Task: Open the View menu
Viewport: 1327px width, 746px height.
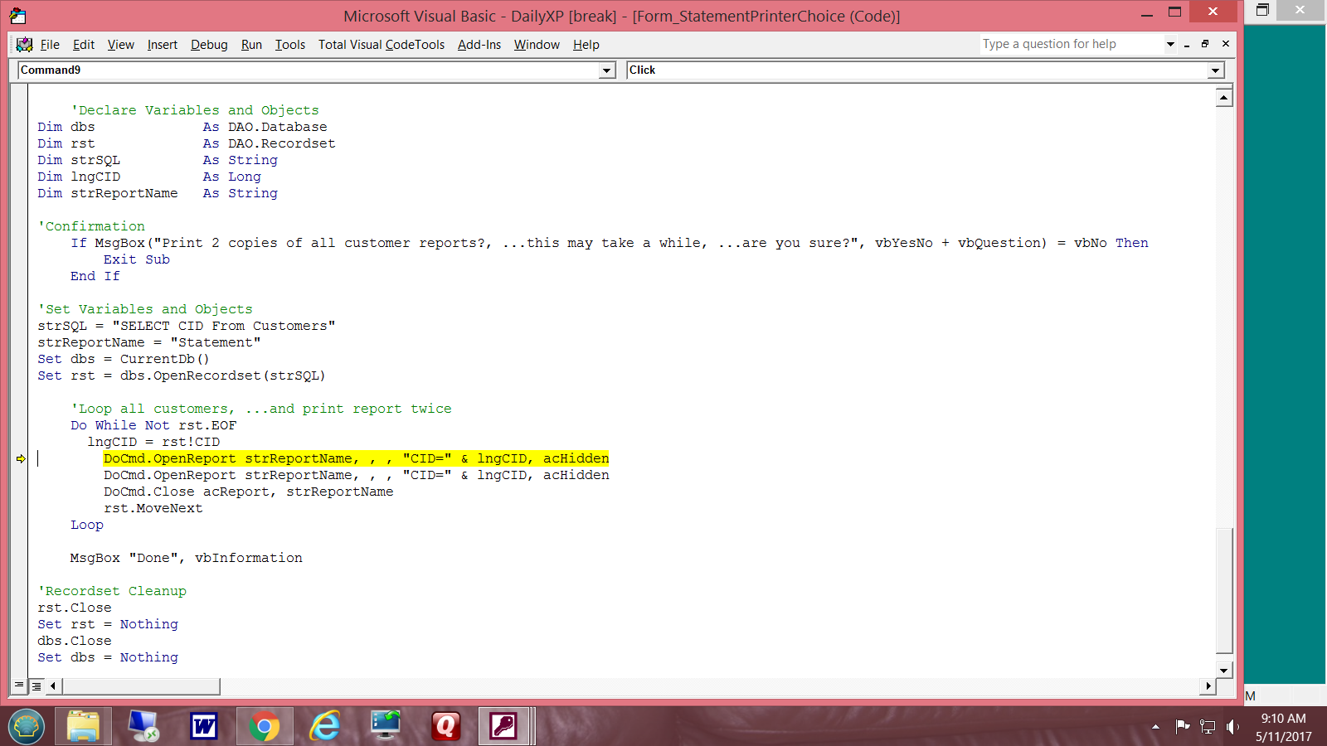Action: (121, 45)
